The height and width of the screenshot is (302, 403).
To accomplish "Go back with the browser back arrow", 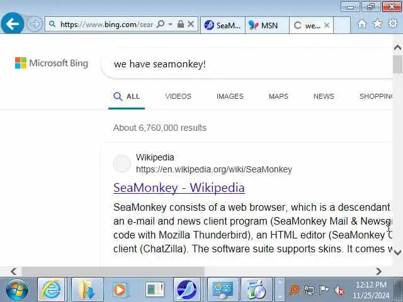I will tap(13, 24).
